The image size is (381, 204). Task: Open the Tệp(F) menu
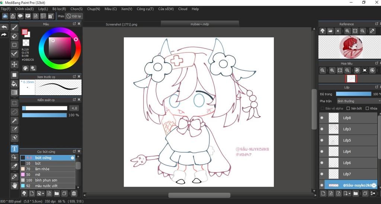(x=6, y=9)
